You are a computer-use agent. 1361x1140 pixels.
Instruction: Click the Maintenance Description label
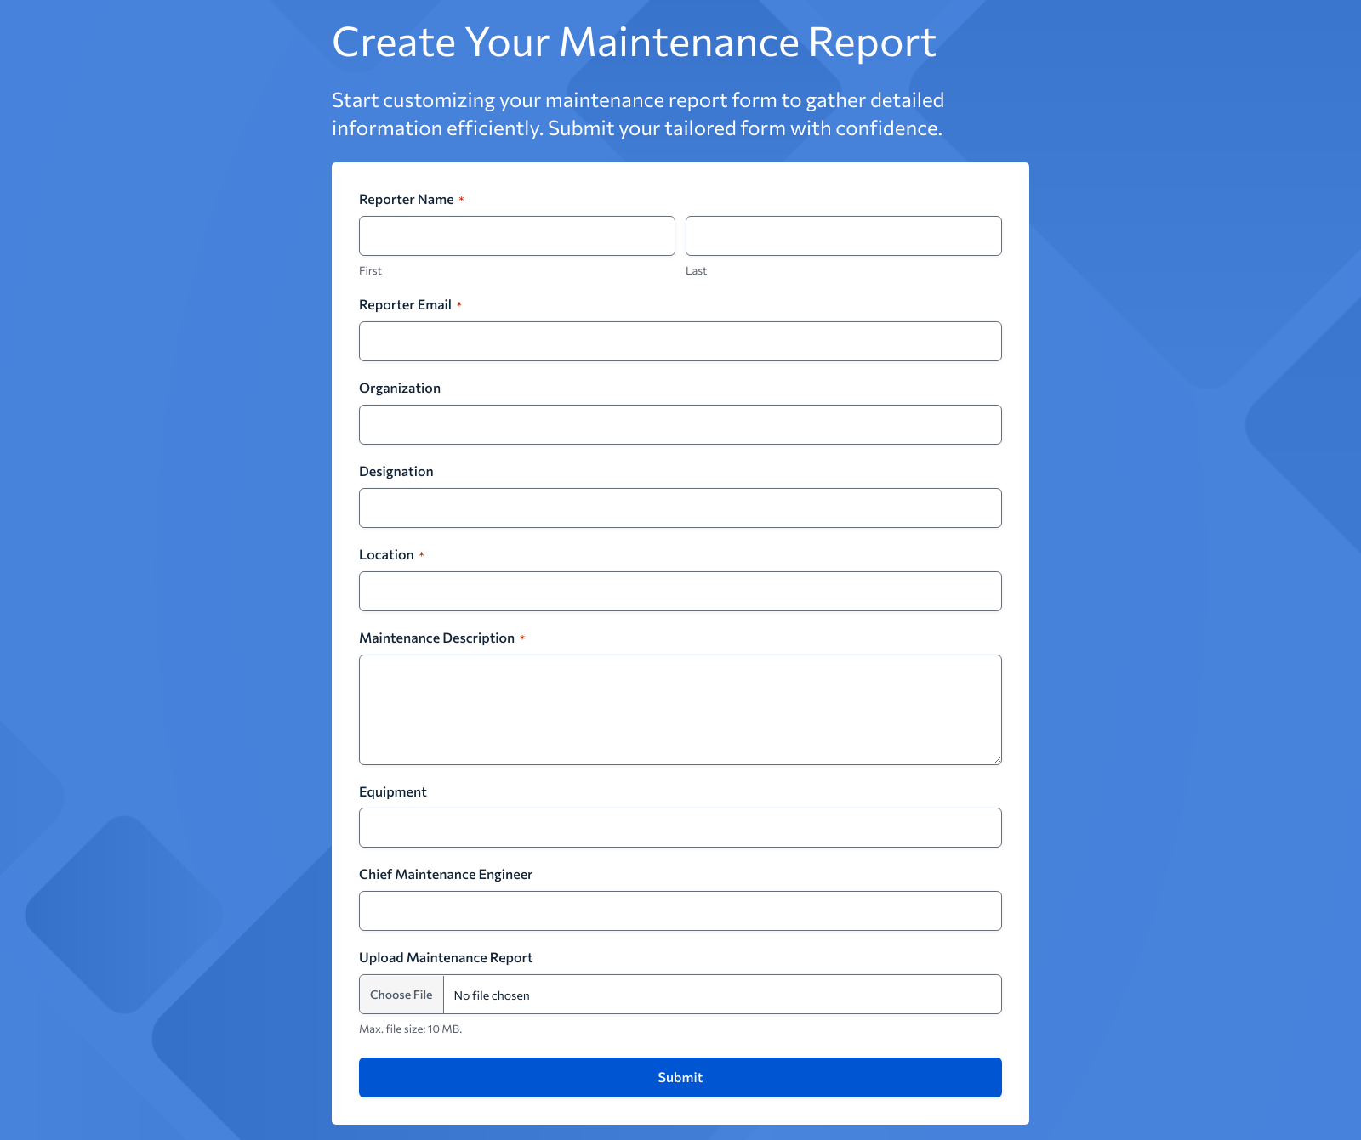pos(436,638)
